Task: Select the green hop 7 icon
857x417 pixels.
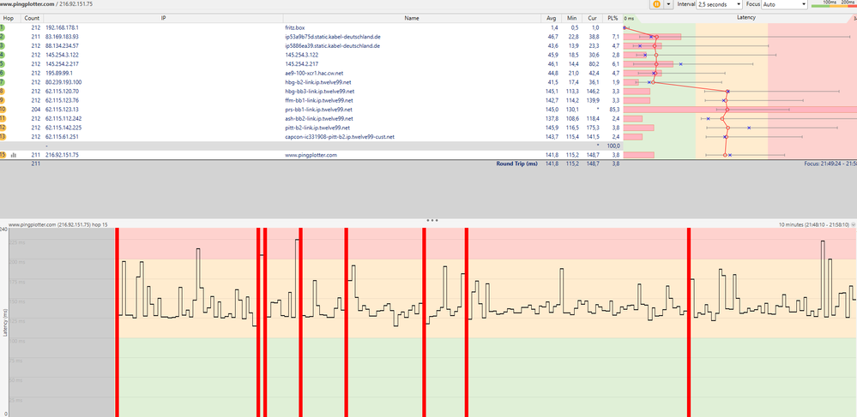Action: (3, 82)
